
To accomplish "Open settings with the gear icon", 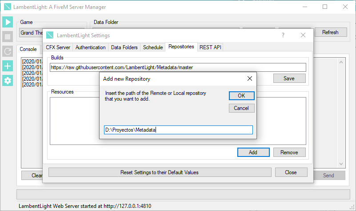I will [x=8, y=81].
